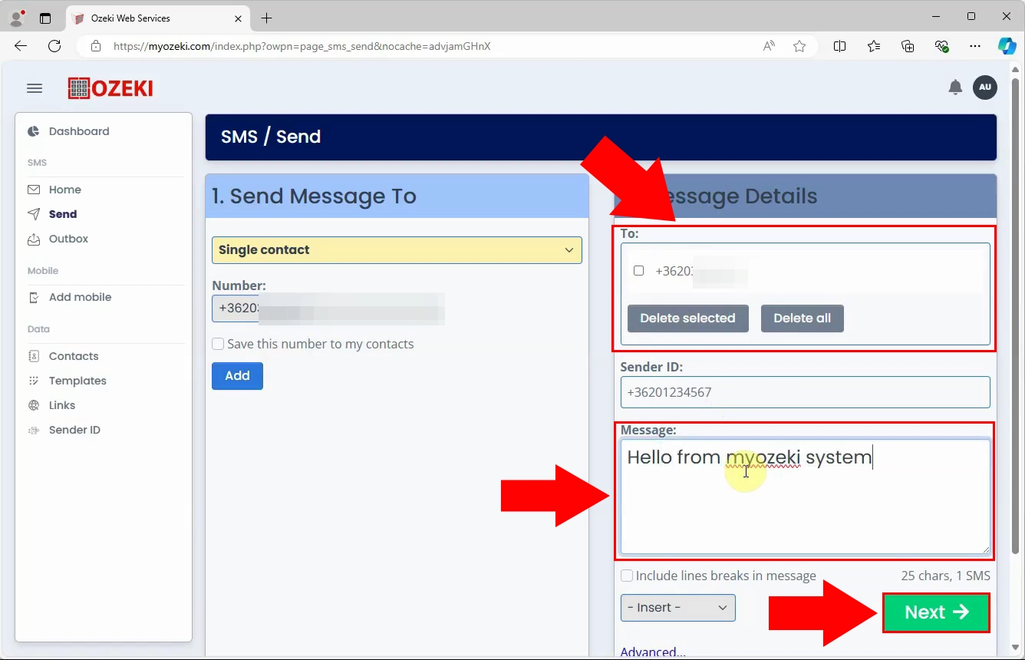This screenshot has height=660, width=1025.
Task: Open the Advanced link
Action: (653, 652)
